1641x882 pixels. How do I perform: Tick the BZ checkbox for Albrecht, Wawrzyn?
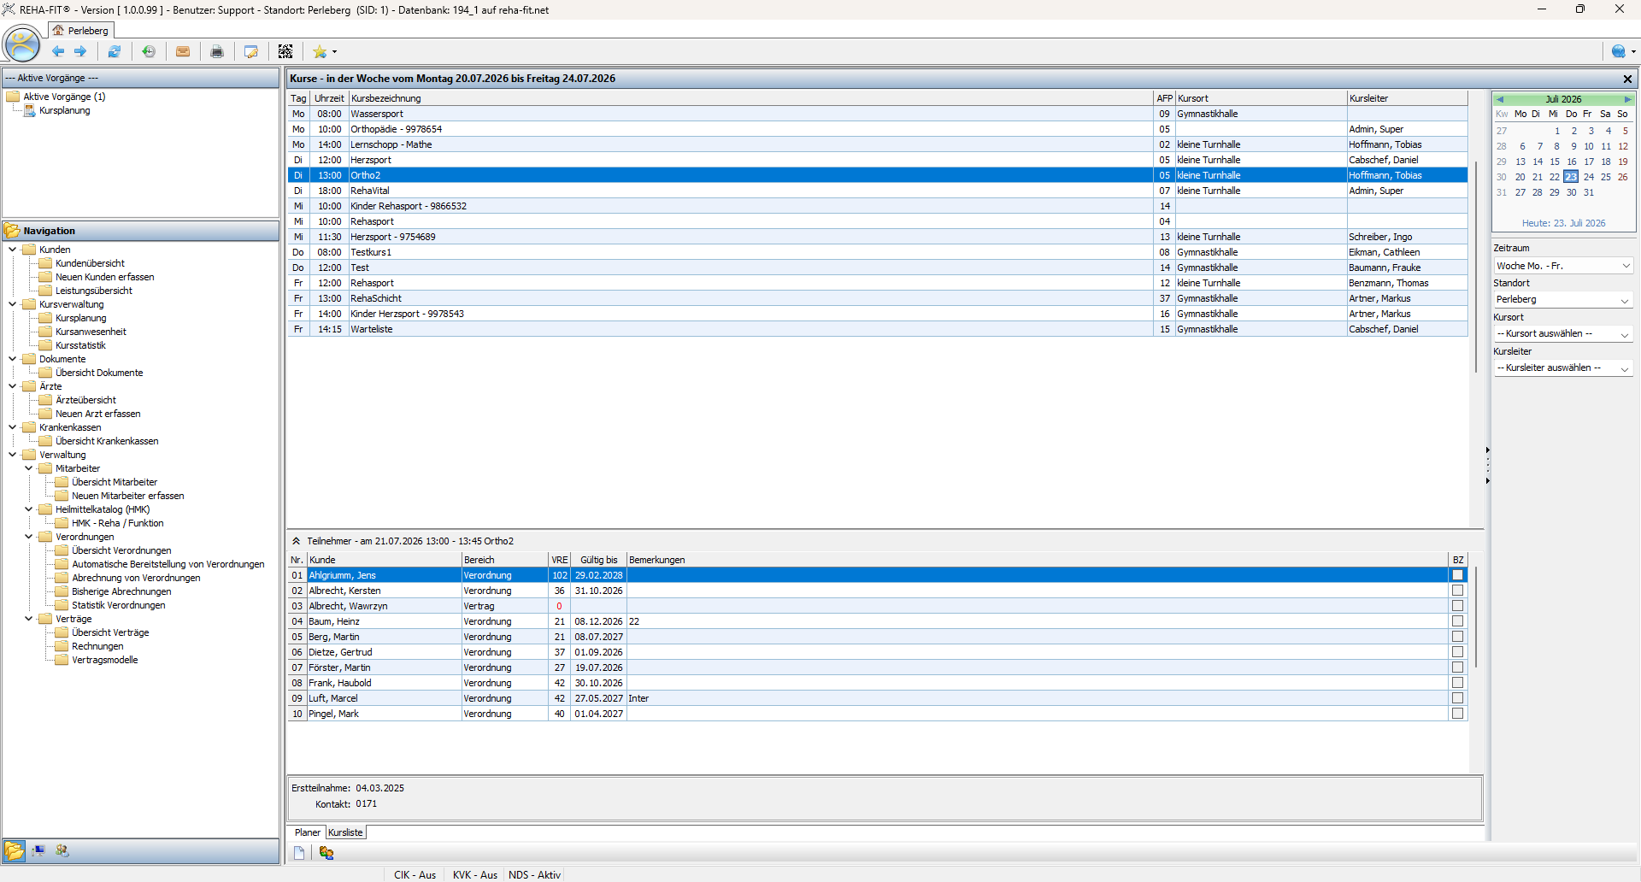[1458, 606]
